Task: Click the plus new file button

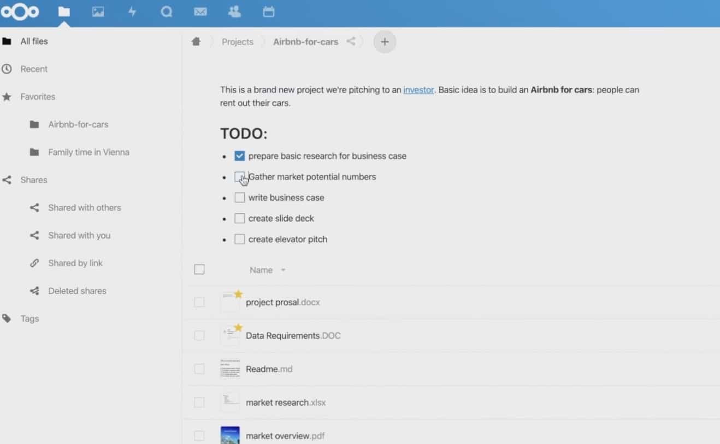Action: pyautogui.click(x=385, y=41)
